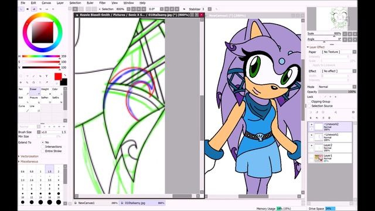This screenshot has height=211, width=375.
Task: Select the Text tool icon
Action: [46, 76]
